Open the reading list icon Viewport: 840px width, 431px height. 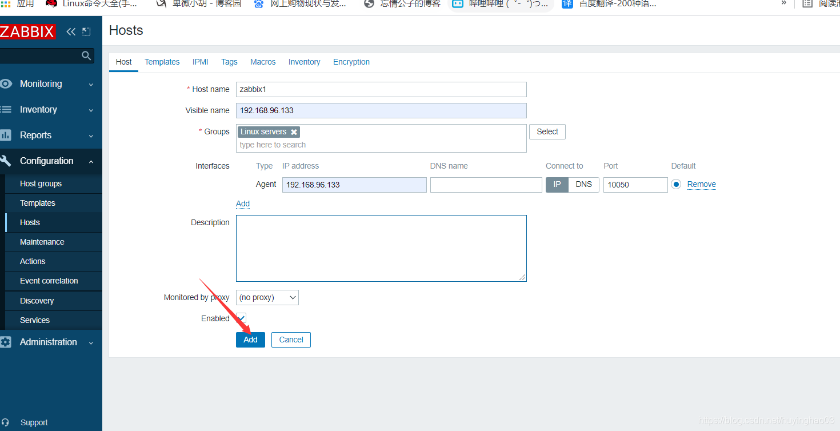click(807, 3)
